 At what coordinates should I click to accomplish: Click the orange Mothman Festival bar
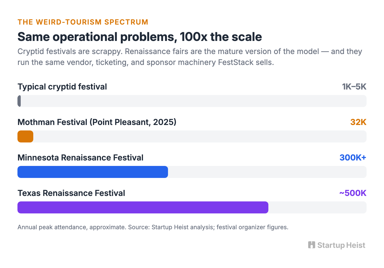coord(25,136)
